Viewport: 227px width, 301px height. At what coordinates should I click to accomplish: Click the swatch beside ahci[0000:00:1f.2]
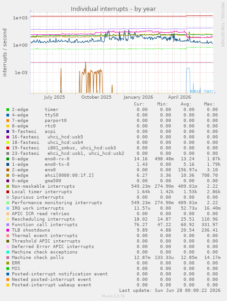[8, 175]
